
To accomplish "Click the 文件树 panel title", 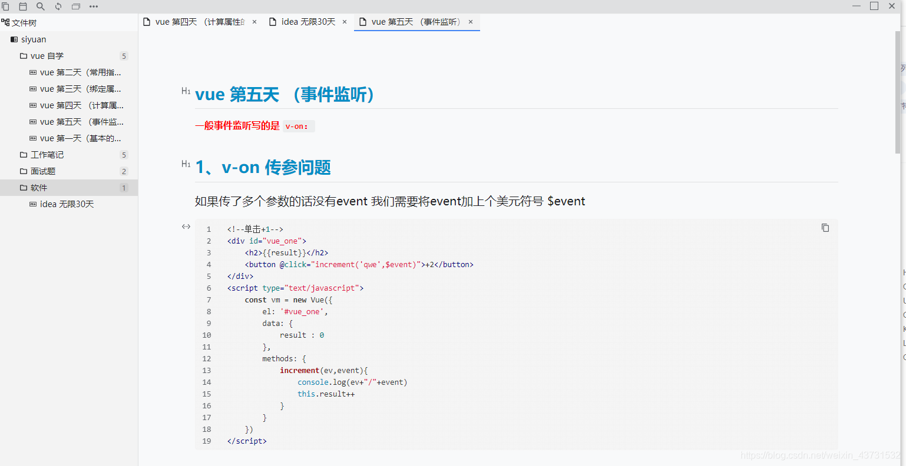I will 24,22.
